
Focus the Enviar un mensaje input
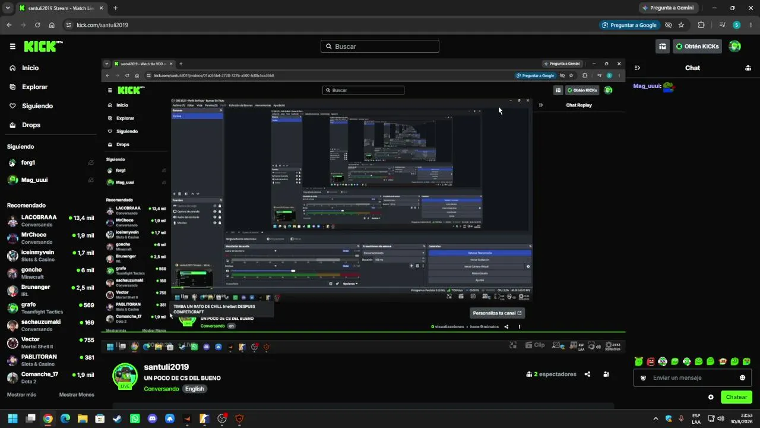coord(692,377)
